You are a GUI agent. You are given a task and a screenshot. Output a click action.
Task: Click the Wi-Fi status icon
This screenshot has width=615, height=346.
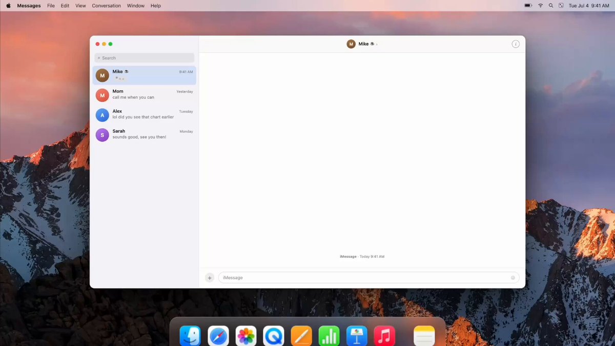pyautogui.click(x=540, y=6)
